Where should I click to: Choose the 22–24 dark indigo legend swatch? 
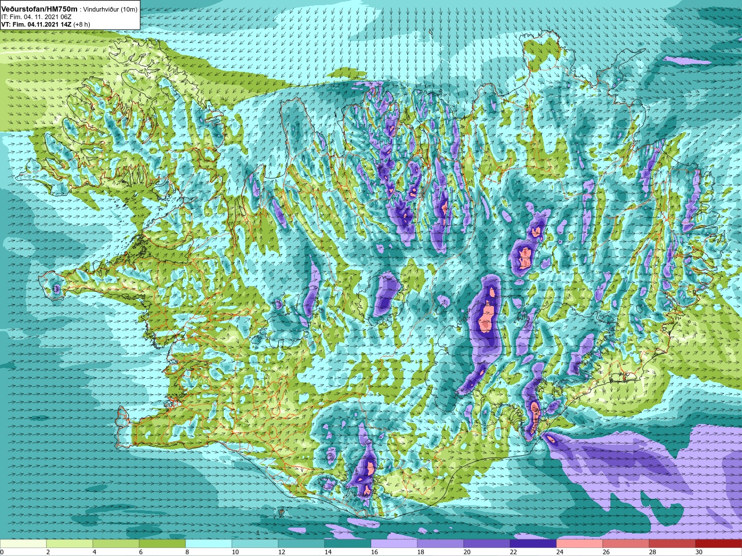tap(533, 544)
